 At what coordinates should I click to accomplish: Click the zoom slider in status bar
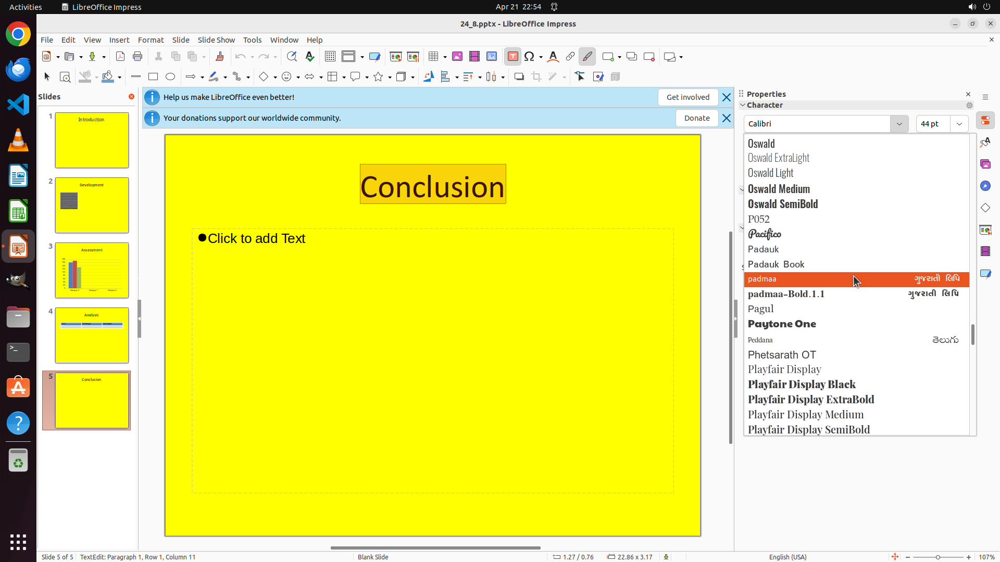(x=938, y=557)
